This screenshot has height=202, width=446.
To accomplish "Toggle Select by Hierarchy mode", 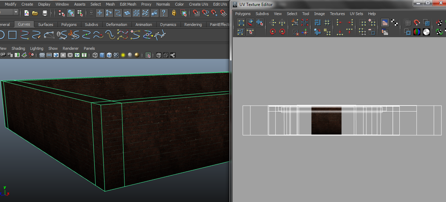I will pyautogui.click(x=62, y=13).
